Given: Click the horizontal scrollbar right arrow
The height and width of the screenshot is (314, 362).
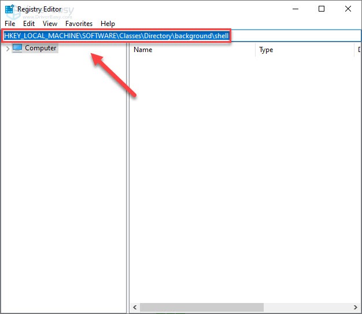Looking at the screenshot, I should point(356,307).
